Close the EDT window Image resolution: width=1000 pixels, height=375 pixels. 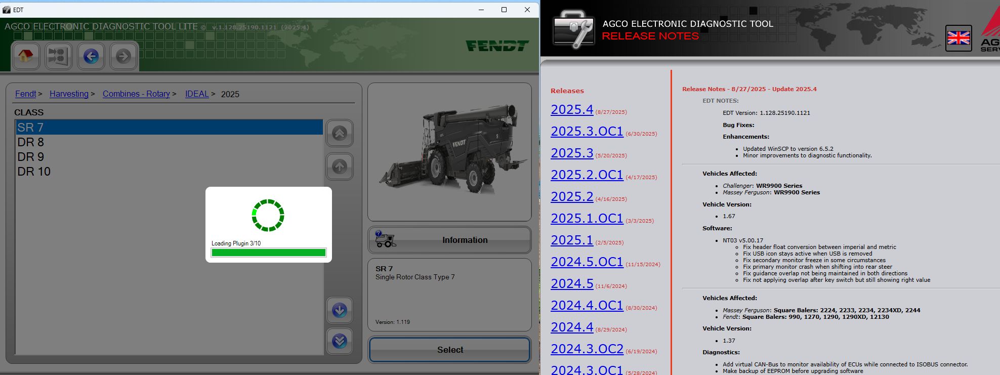point(527,10)
